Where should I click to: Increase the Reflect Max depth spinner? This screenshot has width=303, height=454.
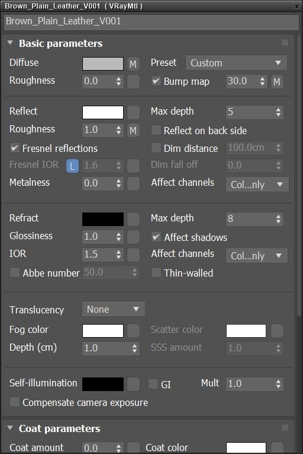278,109
